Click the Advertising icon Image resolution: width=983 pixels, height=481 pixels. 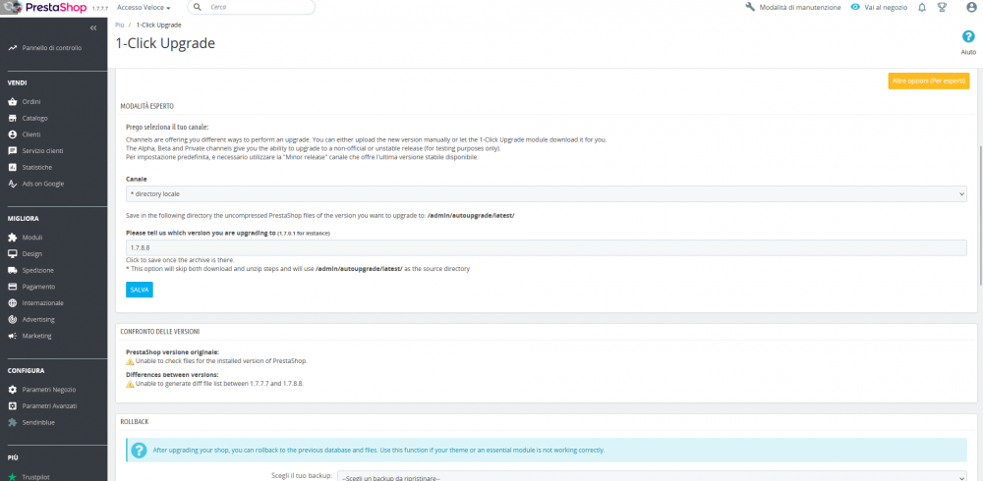click(x=12, y=319)
